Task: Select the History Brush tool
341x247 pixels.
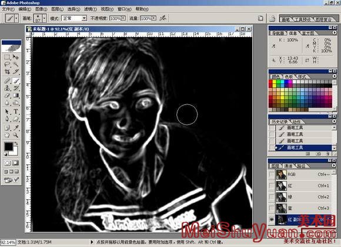Action: pyautogui.click(x=16, y=88)
